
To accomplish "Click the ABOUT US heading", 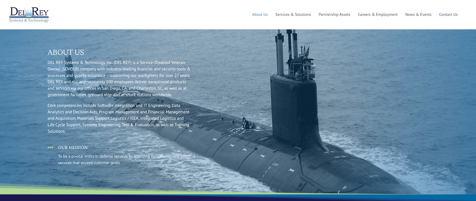I will (x=66, y=53).
